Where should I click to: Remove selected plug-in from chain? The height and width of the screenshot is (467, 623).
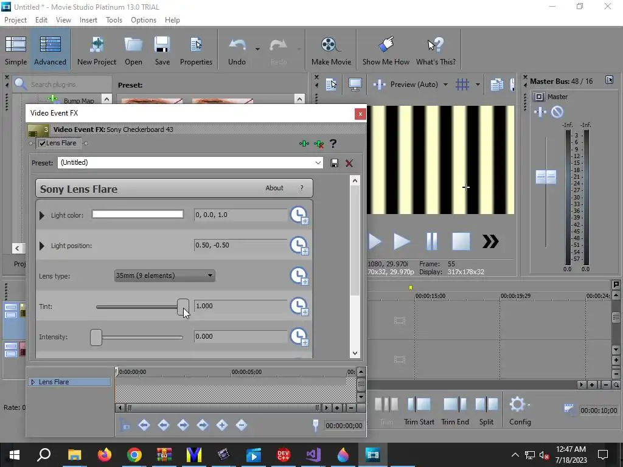click(319, 144)
